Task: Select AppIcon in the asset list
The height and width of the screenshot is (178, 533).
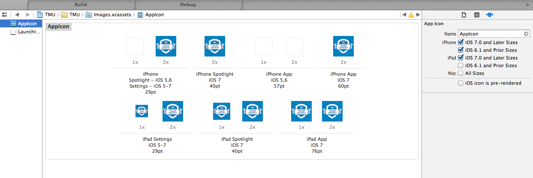Action: [21, 24]
